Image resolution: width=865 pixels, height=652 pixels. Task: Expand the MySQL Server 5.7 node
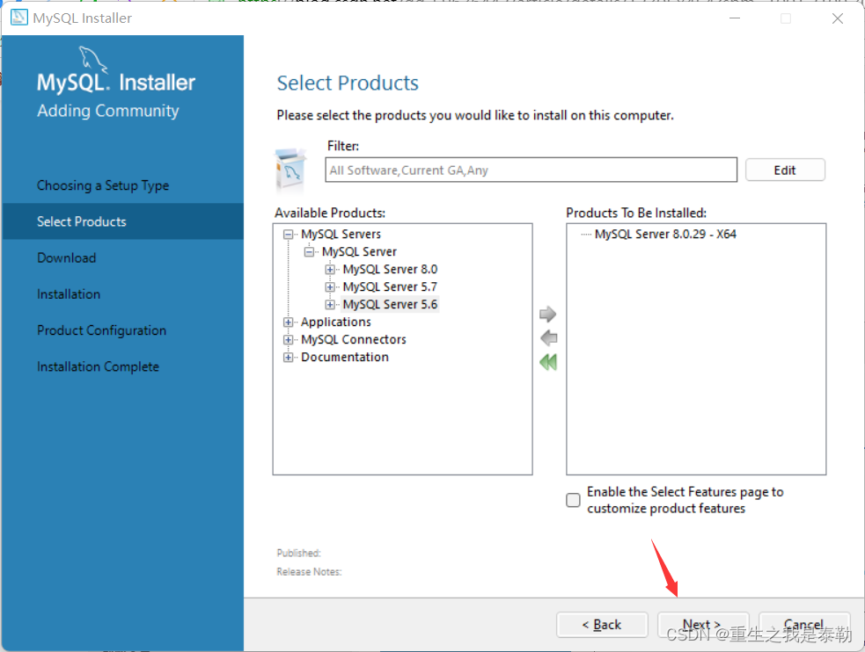[x=330, y=287]
